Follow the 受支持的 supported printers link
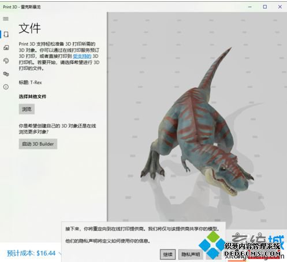This screenshot has height=262, width=287. [82, 56]
